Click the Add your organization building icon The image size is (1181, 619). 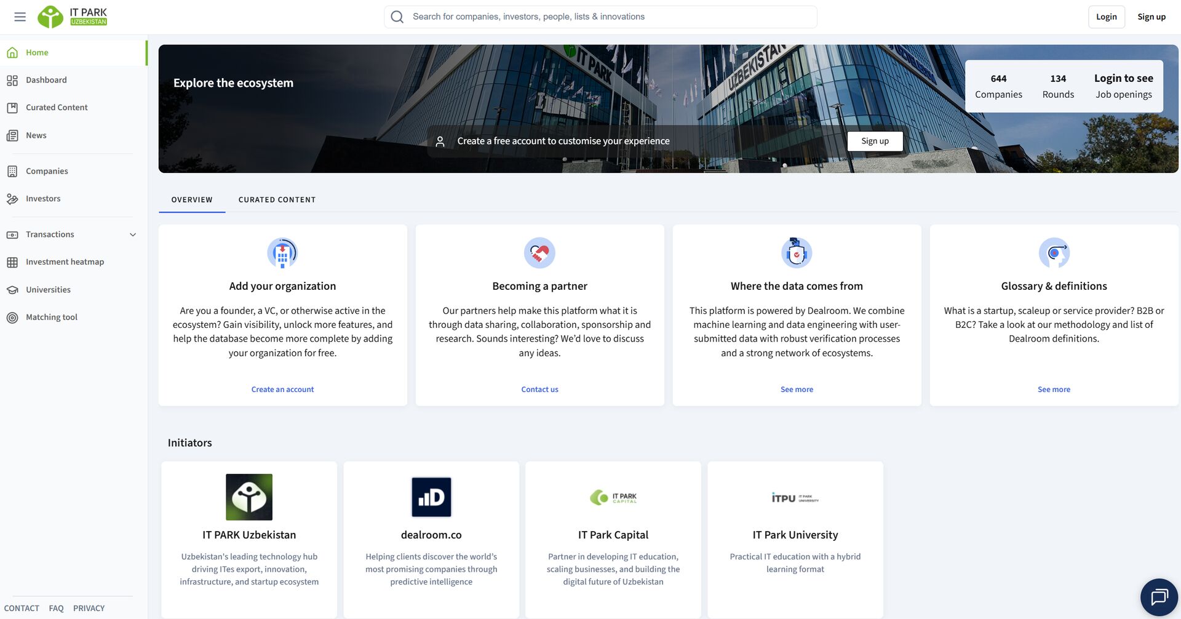[x=282, y=253]
